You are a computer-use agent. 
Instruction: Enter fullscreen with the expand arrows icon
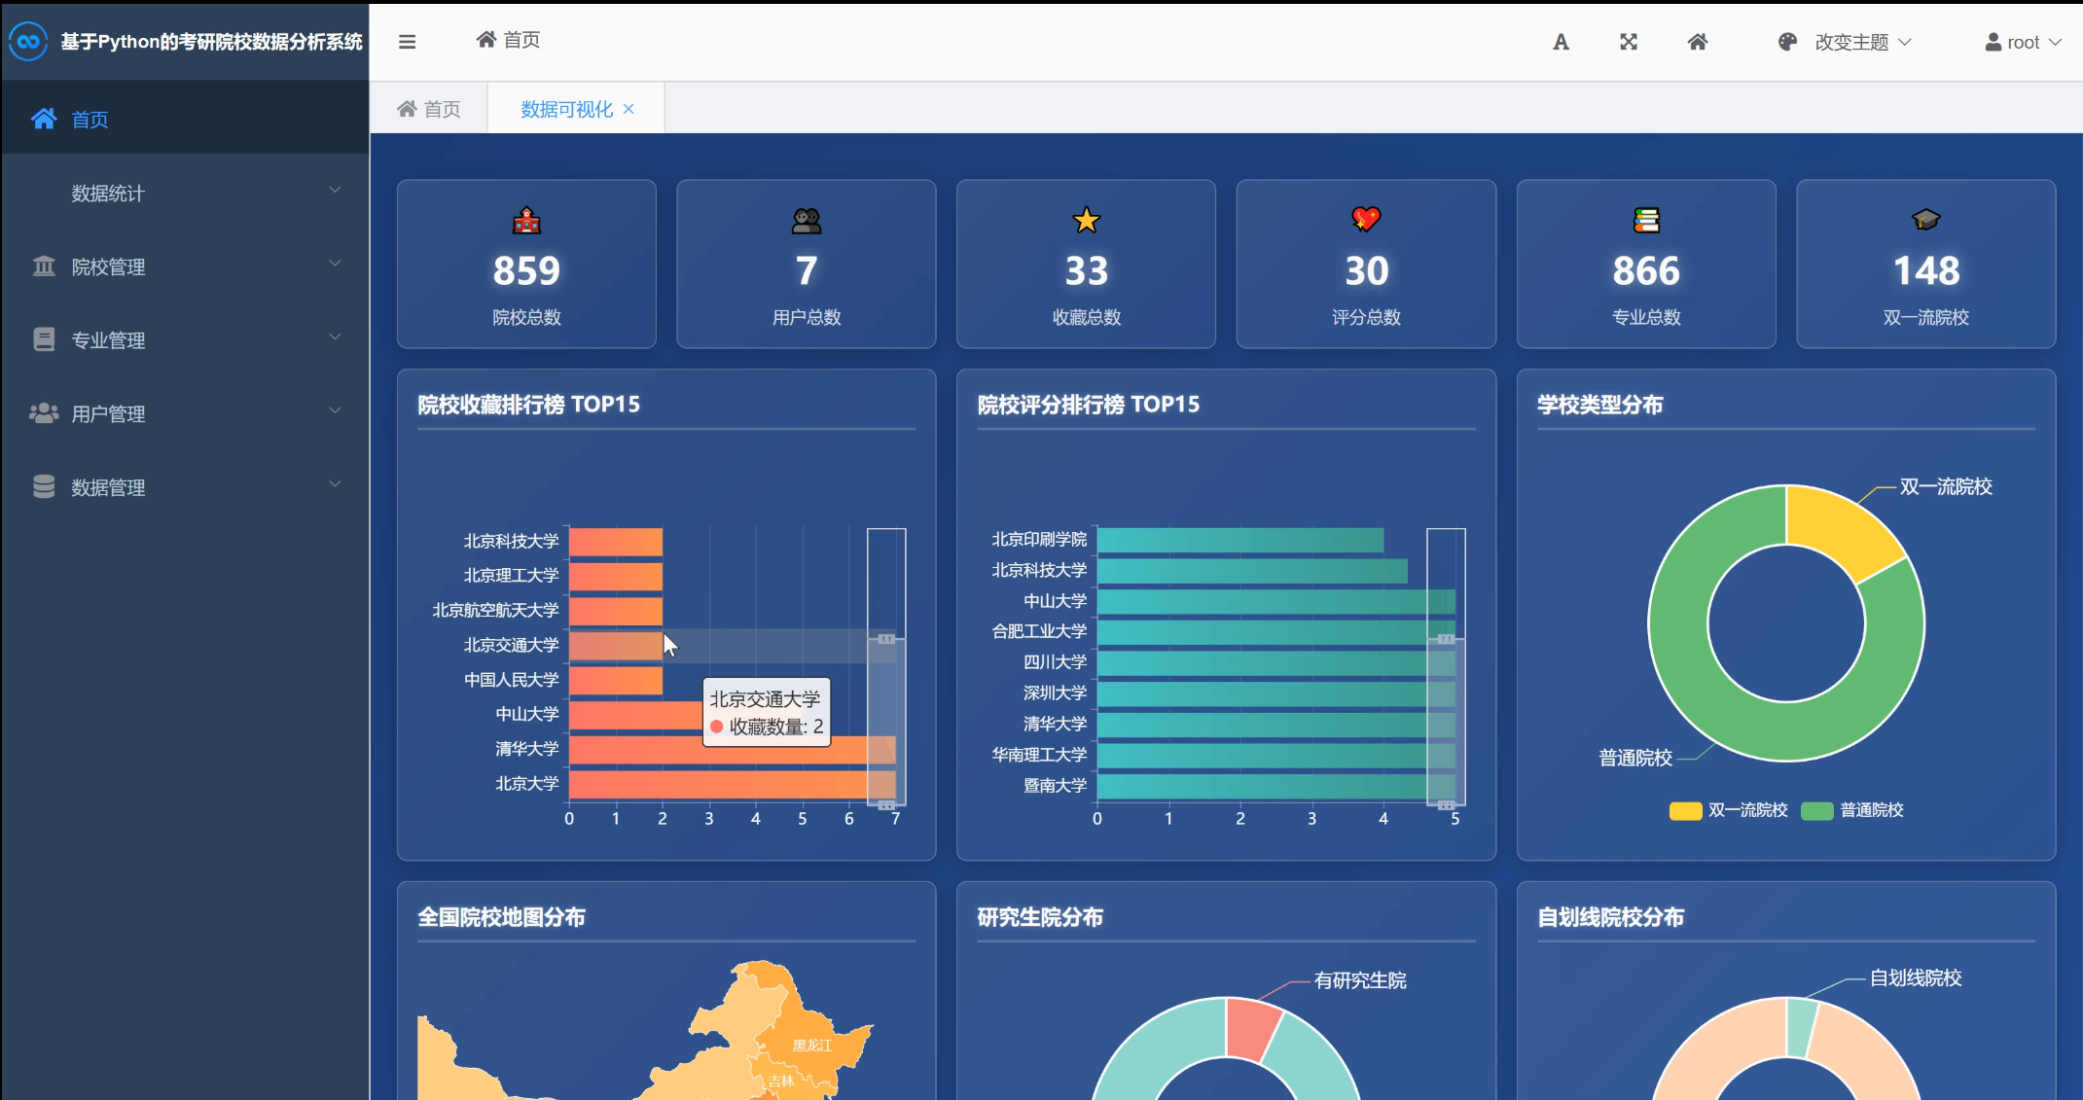(x=1629, y=42)
